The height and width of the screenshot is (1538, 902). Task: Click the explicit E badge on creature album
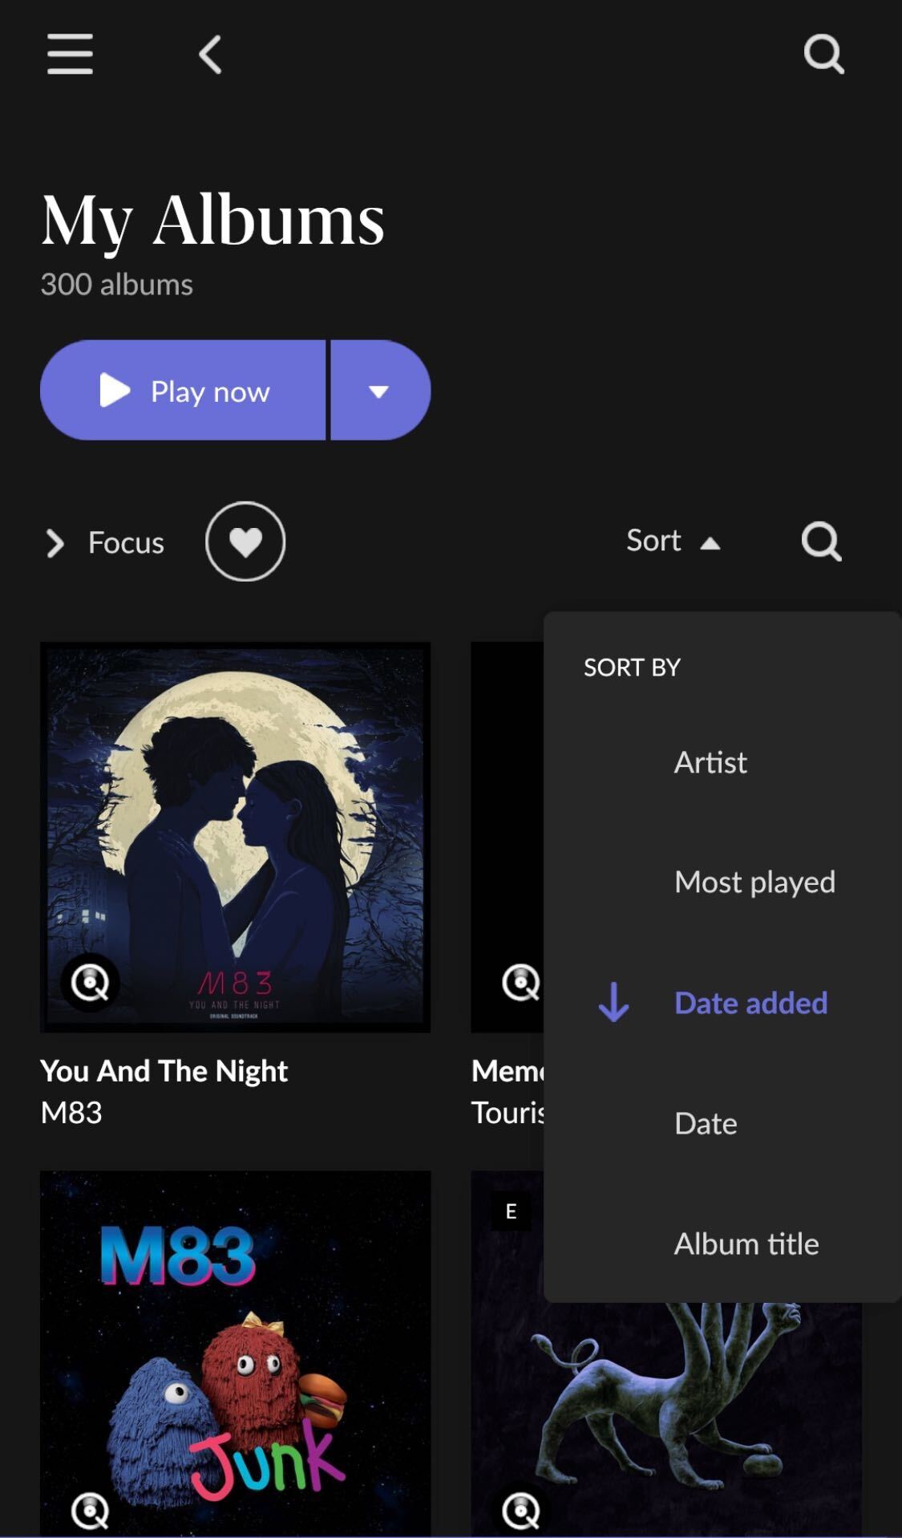pos(511,1211)
